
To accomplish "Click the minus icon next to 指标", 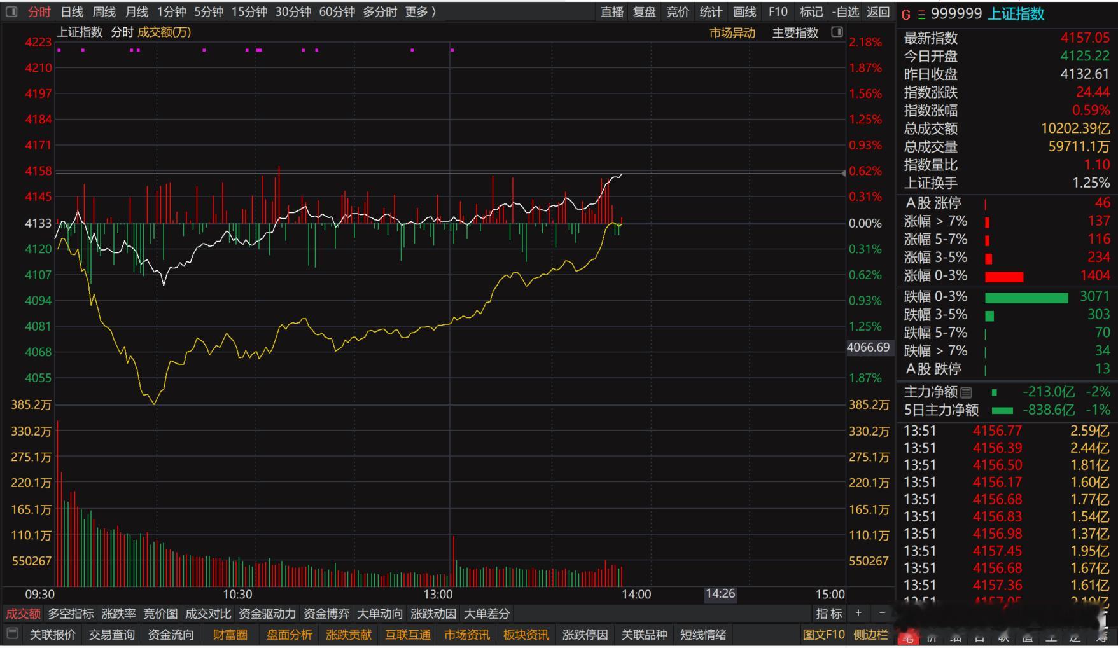I will click(x=882, y=613).
